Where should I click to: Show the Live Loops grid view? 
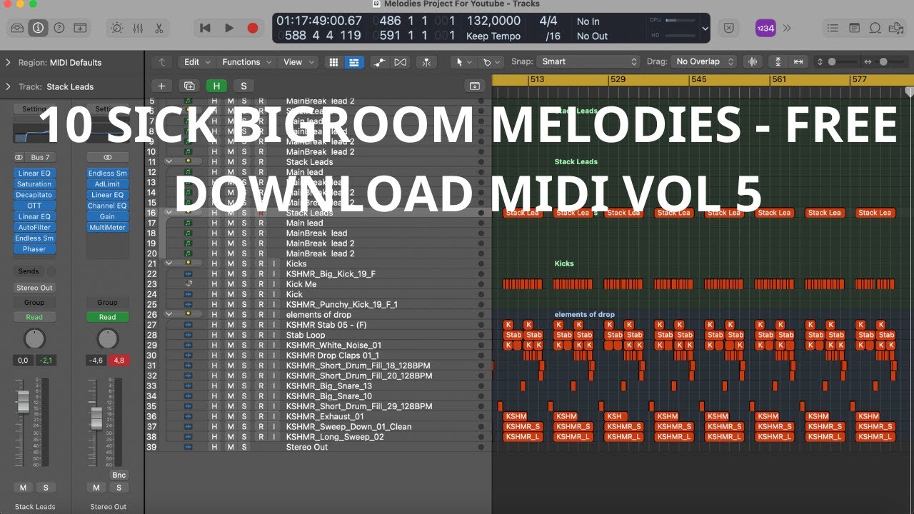point(333,62)
